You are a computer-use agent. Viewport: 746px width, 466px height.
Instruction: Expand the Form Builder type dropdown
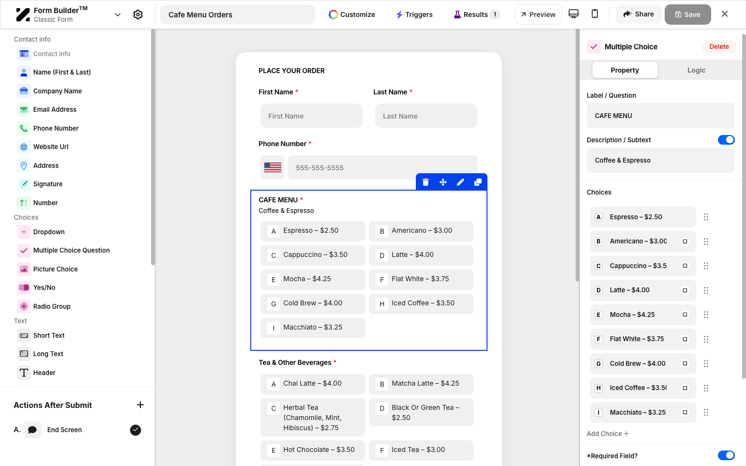tap(118, 15)
